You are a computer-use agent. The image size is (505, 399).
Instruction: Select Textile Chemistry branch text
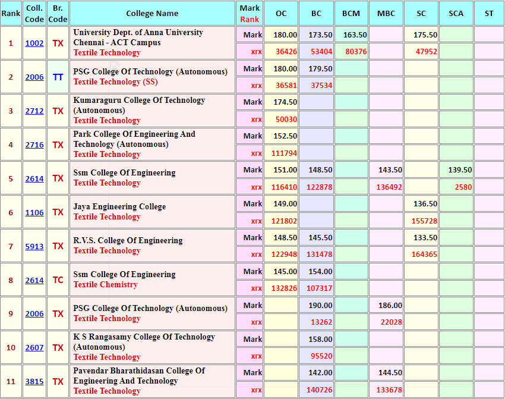coord(105,285)
